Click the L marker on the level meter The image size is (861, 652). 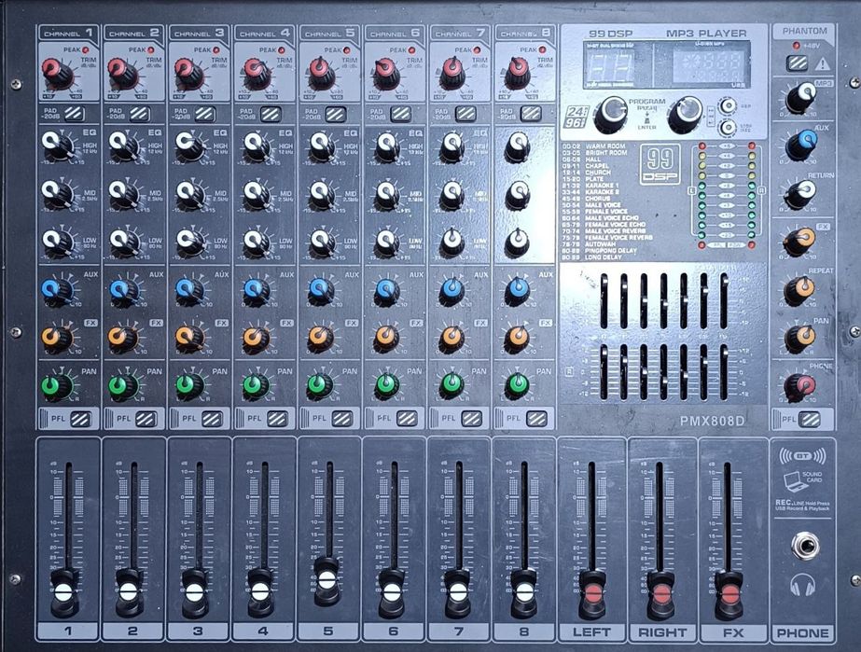pyautogui.click(x=692, y=190)
